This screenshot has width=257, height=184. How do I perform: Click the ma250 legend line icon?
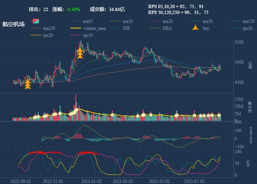pos(36,28)
